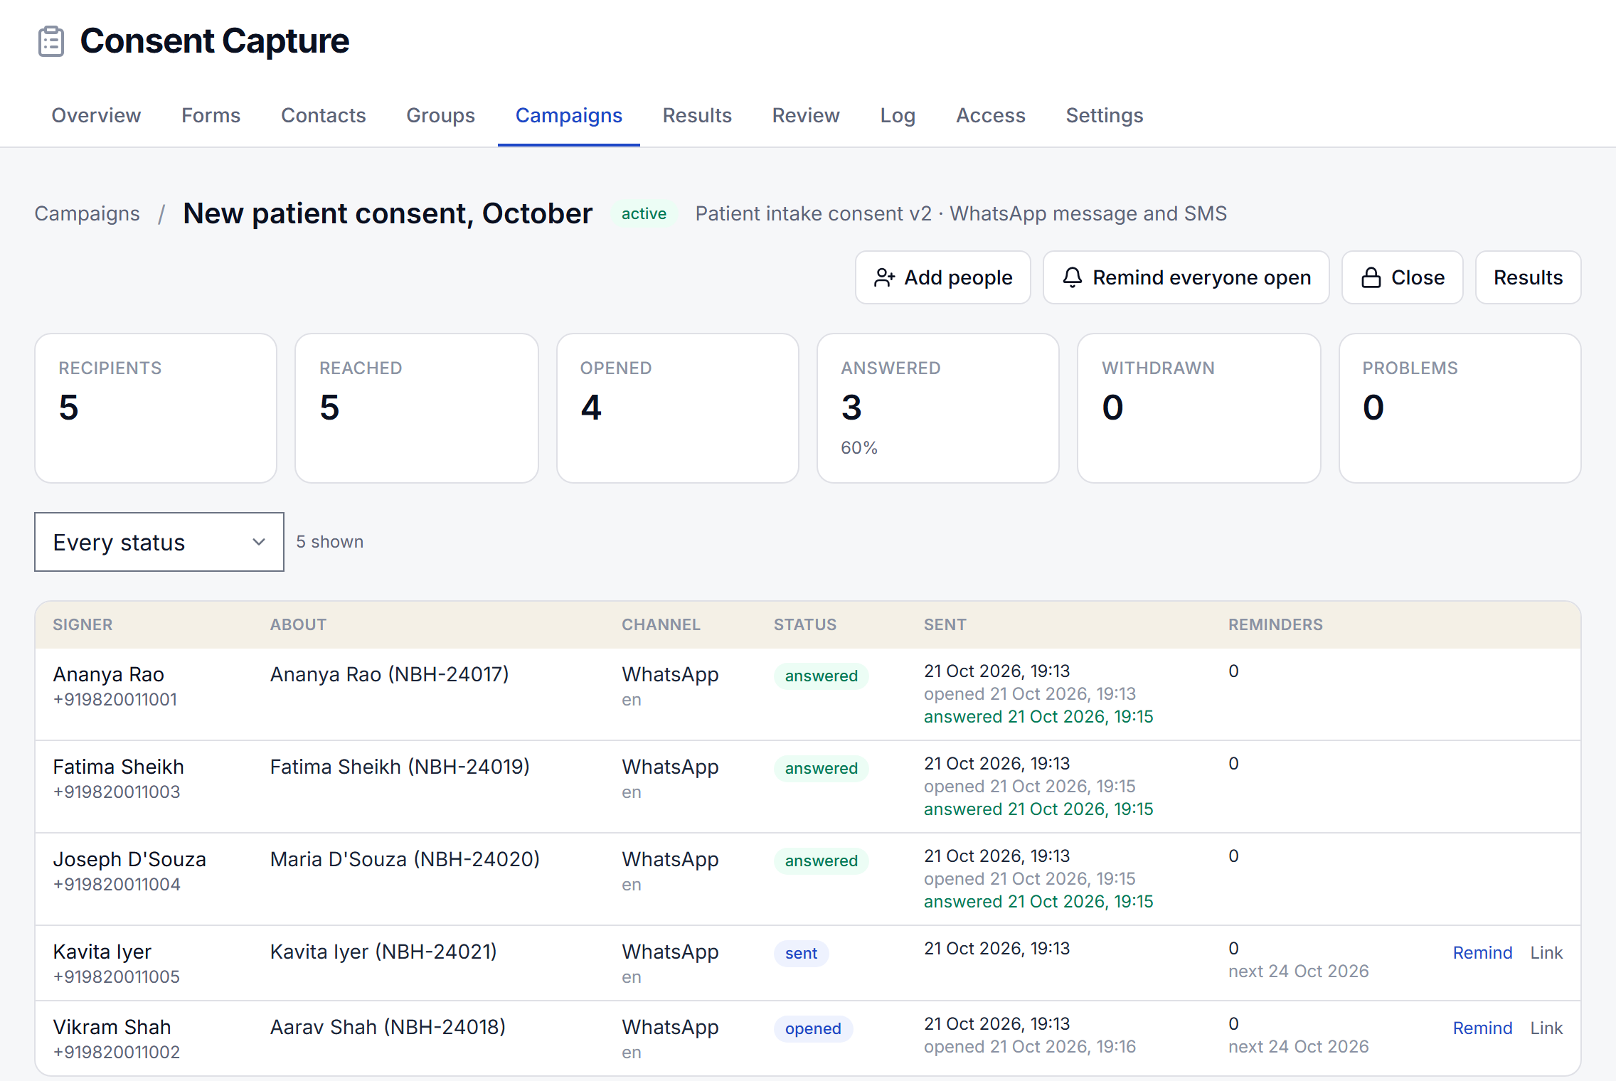1616x1081 pixels.
Task: Go to the Overview tab
Action: pyautogui.click(x=96, y=115)
